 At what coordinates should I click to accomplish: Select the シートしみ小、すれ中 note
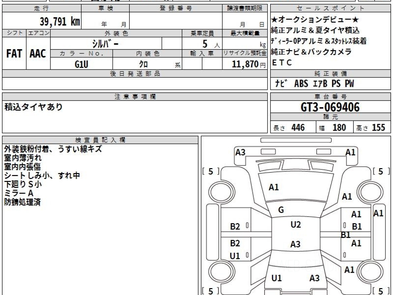pos(42,176)
